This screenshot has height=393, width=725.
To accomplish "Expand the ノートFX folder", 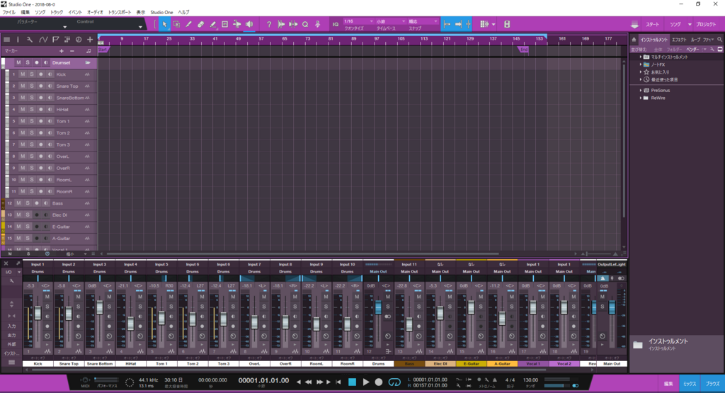I will [x=641, y=64].
